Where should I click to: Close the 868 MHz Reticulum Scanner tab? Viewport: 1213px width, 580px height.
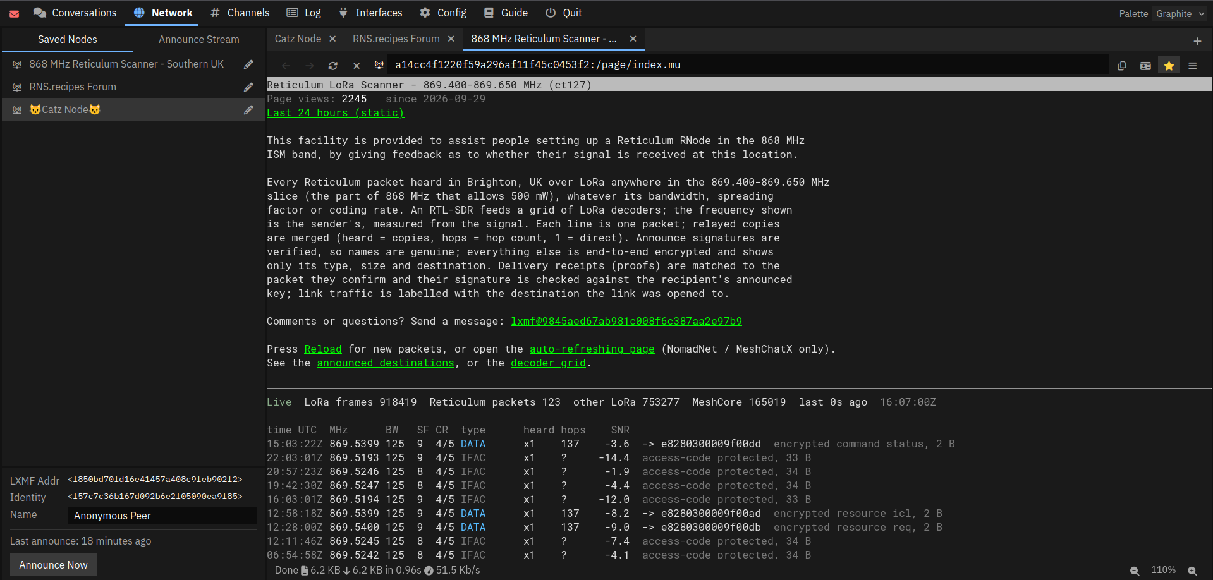pos(633,39)
